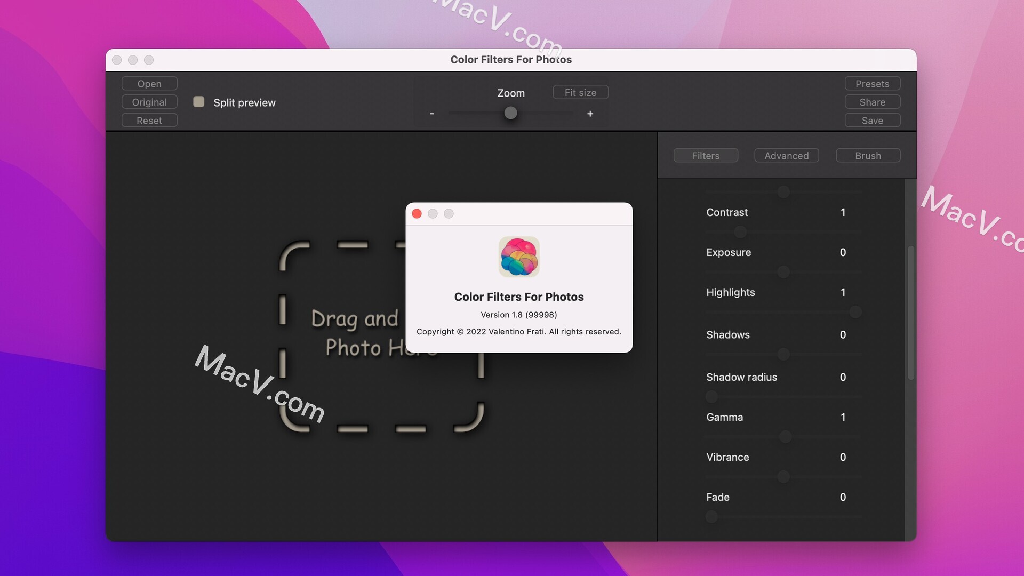Switch to the Filters tab
The width and height of the screenshot is (1024, 576).
(x=706, y=156)
